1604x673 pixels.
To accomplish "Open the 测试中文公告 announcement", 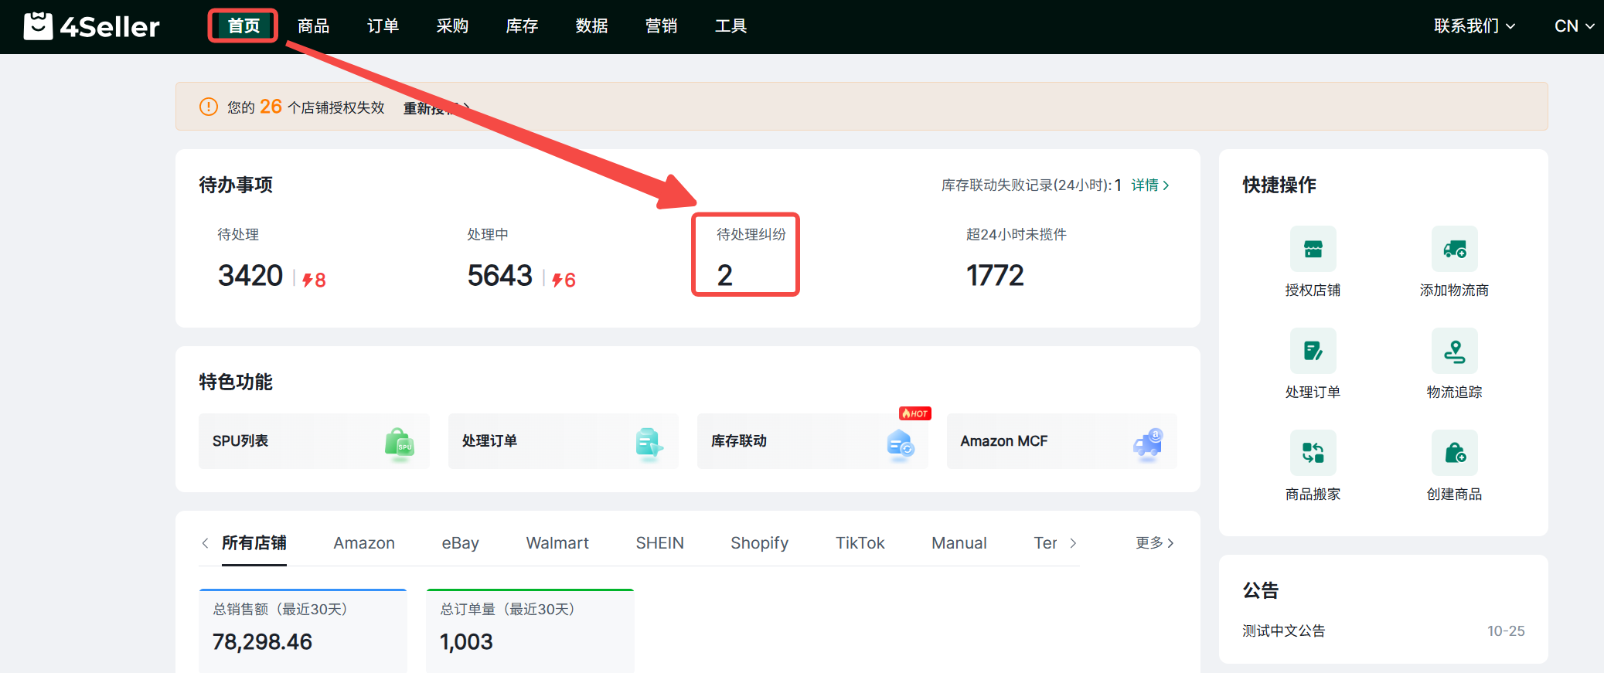I will pos(1283,631).
